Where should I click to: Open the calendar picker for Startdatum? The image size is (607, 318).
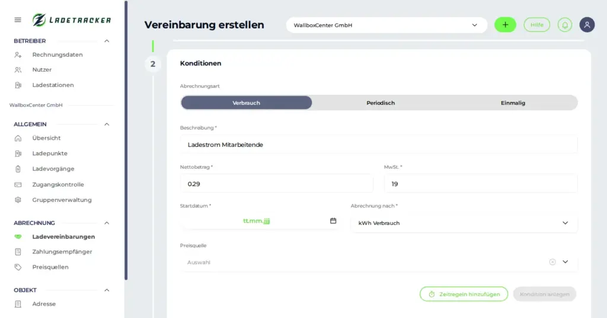tap(333, 221)
